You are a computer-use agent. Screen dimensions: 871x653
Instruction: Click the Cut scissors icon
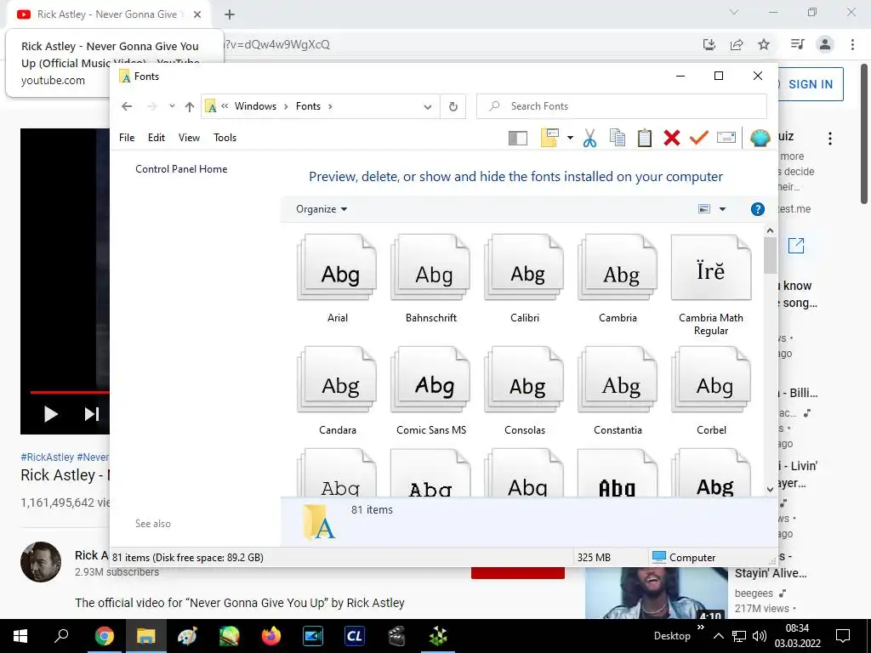[x=590, y=138]
